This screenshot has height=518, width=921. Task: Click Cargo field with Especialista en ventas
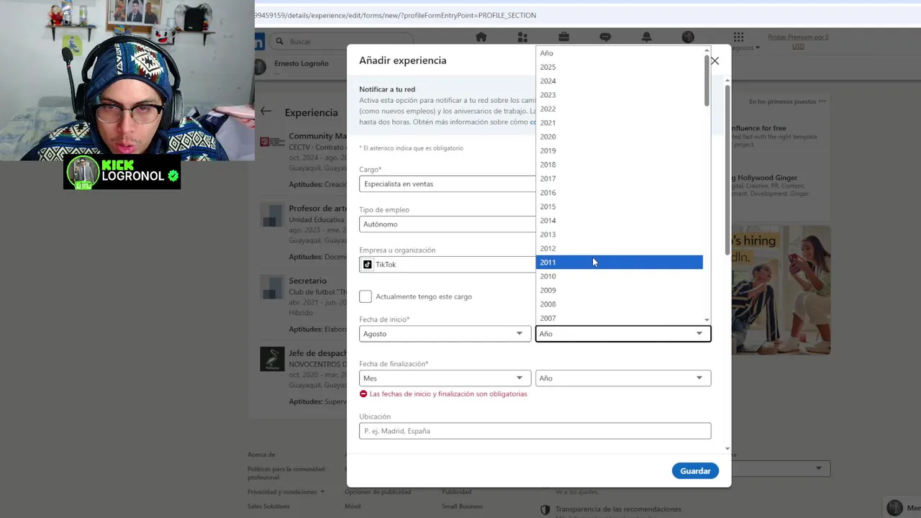pyautogui.click(x=447, y=184)
